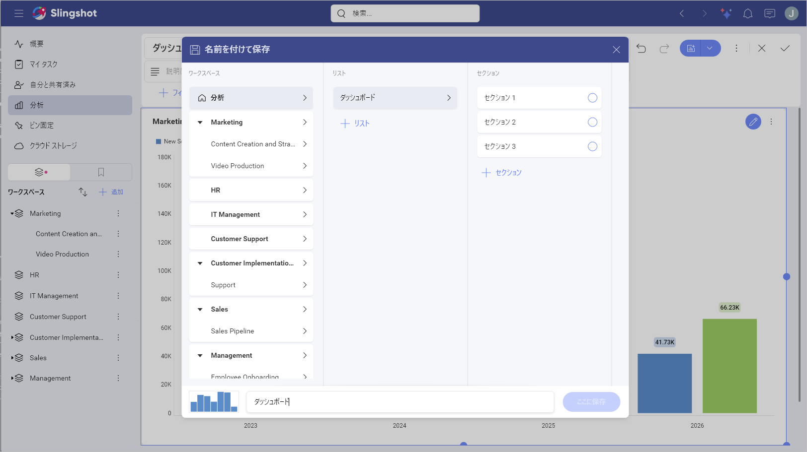Collapse Management in the dialog list

200,356
